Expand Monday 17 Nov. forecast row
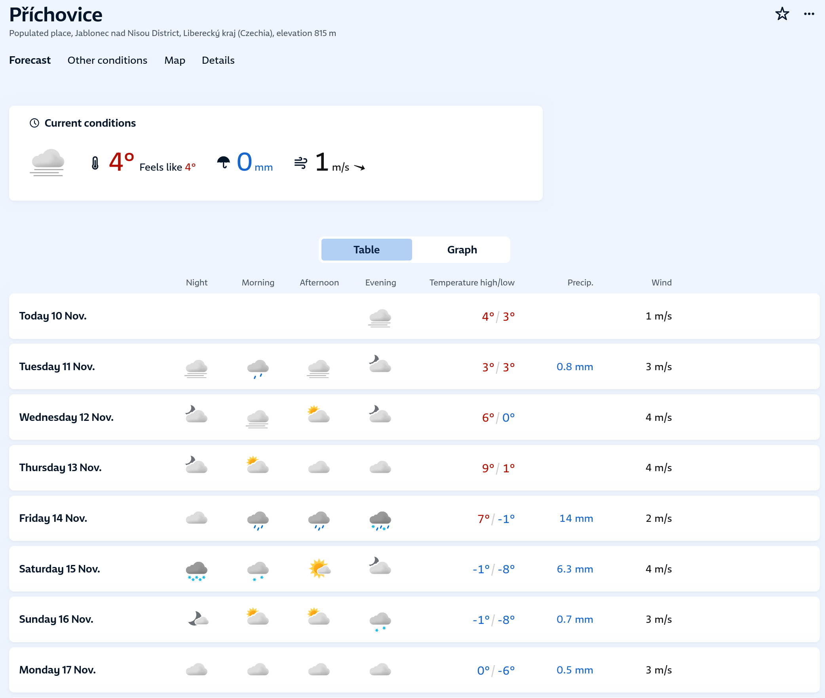 pyautogui.click(x=58, y=670)
